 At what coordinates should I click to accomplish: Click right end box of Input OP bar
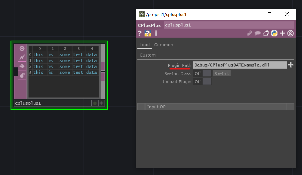[x=290, y=107]
